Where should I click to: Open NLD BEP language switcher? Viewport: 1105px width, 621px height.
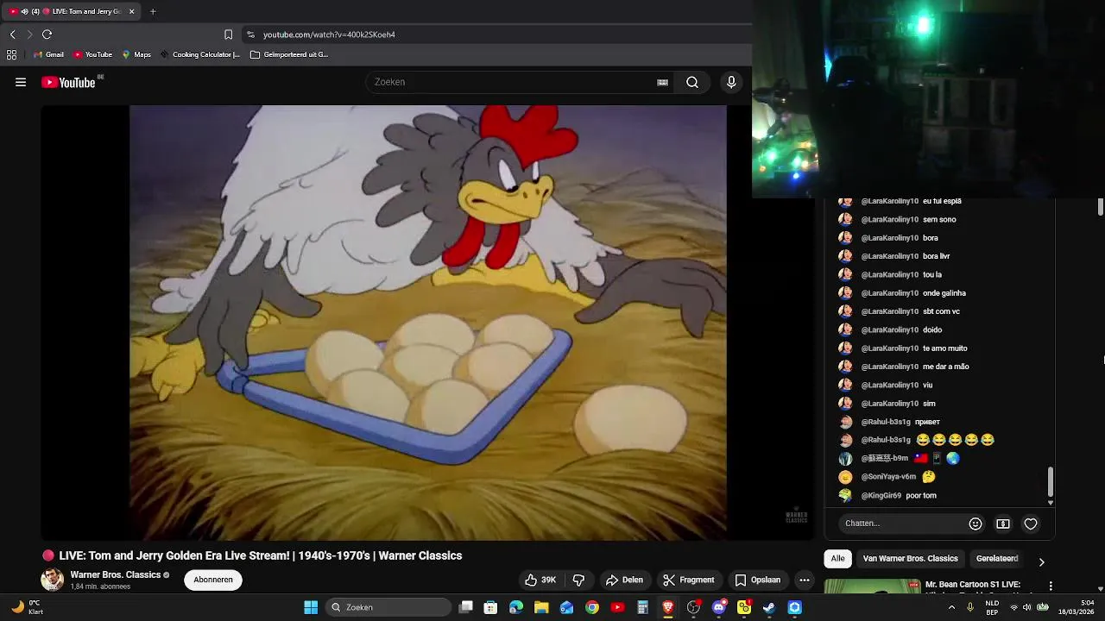(992, 607)
